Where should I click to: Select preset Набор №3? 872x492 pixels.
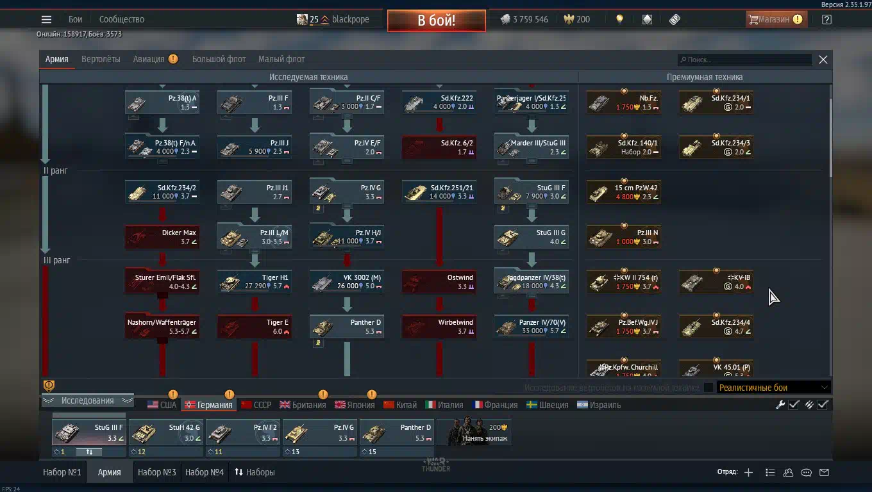click(x=156, y=472)
